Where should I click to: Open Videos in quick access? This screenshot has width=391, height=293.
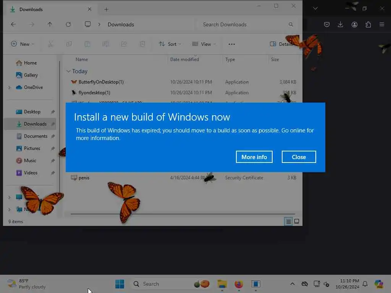tap(31, 173)
